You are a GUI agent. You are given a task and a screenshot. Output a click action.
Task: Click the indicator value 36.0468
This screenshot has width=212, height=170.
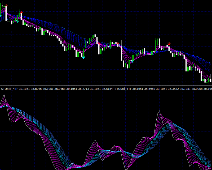(60, 89)
